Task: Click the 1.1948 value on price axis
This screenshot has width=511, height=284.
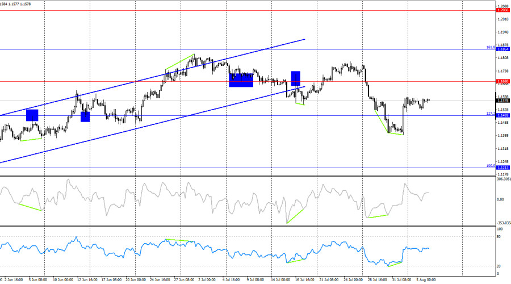Action: coord(503,32)
